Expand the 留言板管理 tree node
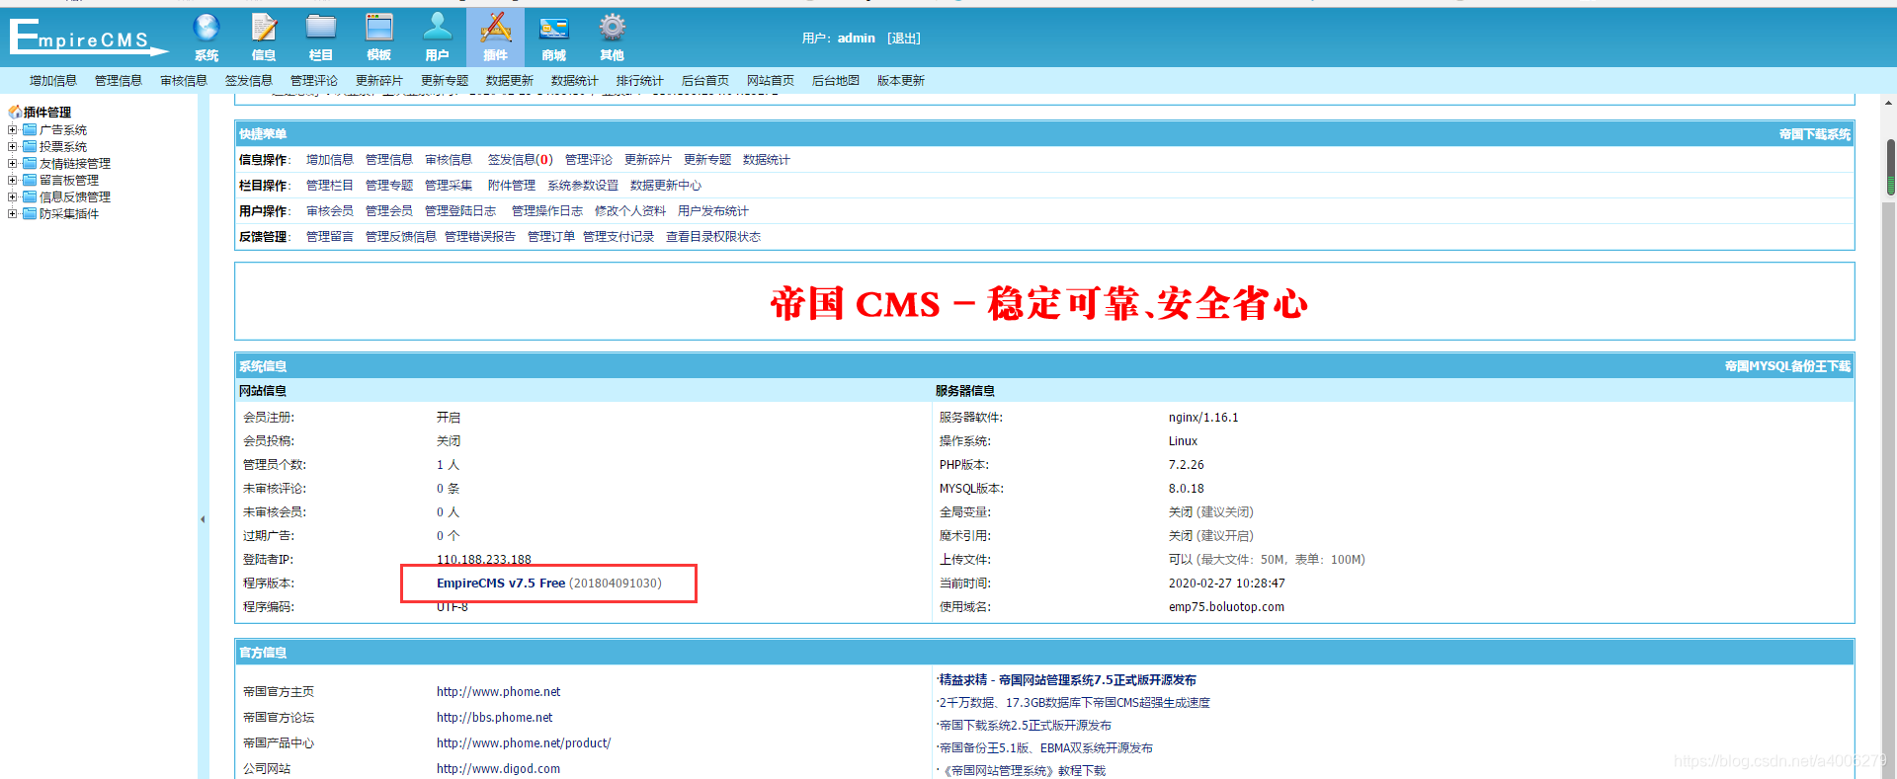The image size is (1897, 779). coord(13,180)
